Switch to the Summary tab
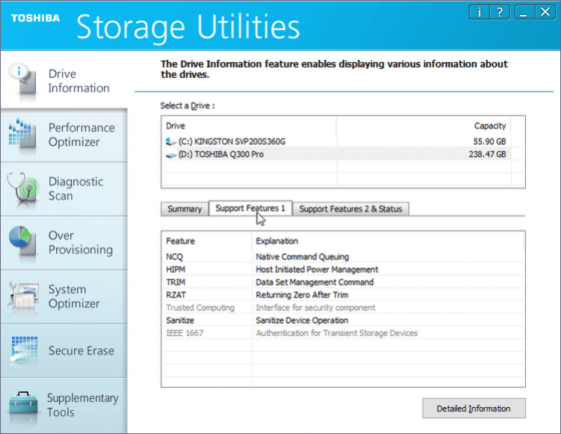 point(185,209)
